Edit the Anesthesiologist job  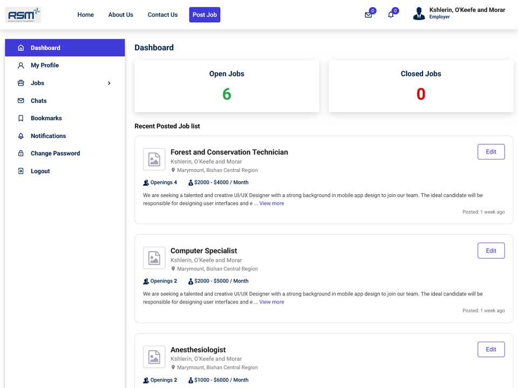pos(491,349)
